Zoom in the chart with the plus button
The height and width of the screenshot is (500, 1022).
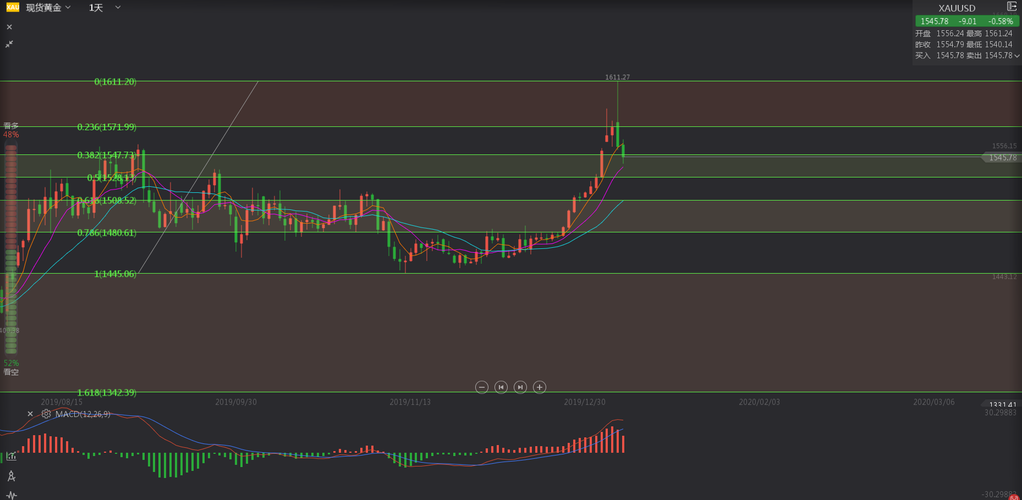pos(540,387)
